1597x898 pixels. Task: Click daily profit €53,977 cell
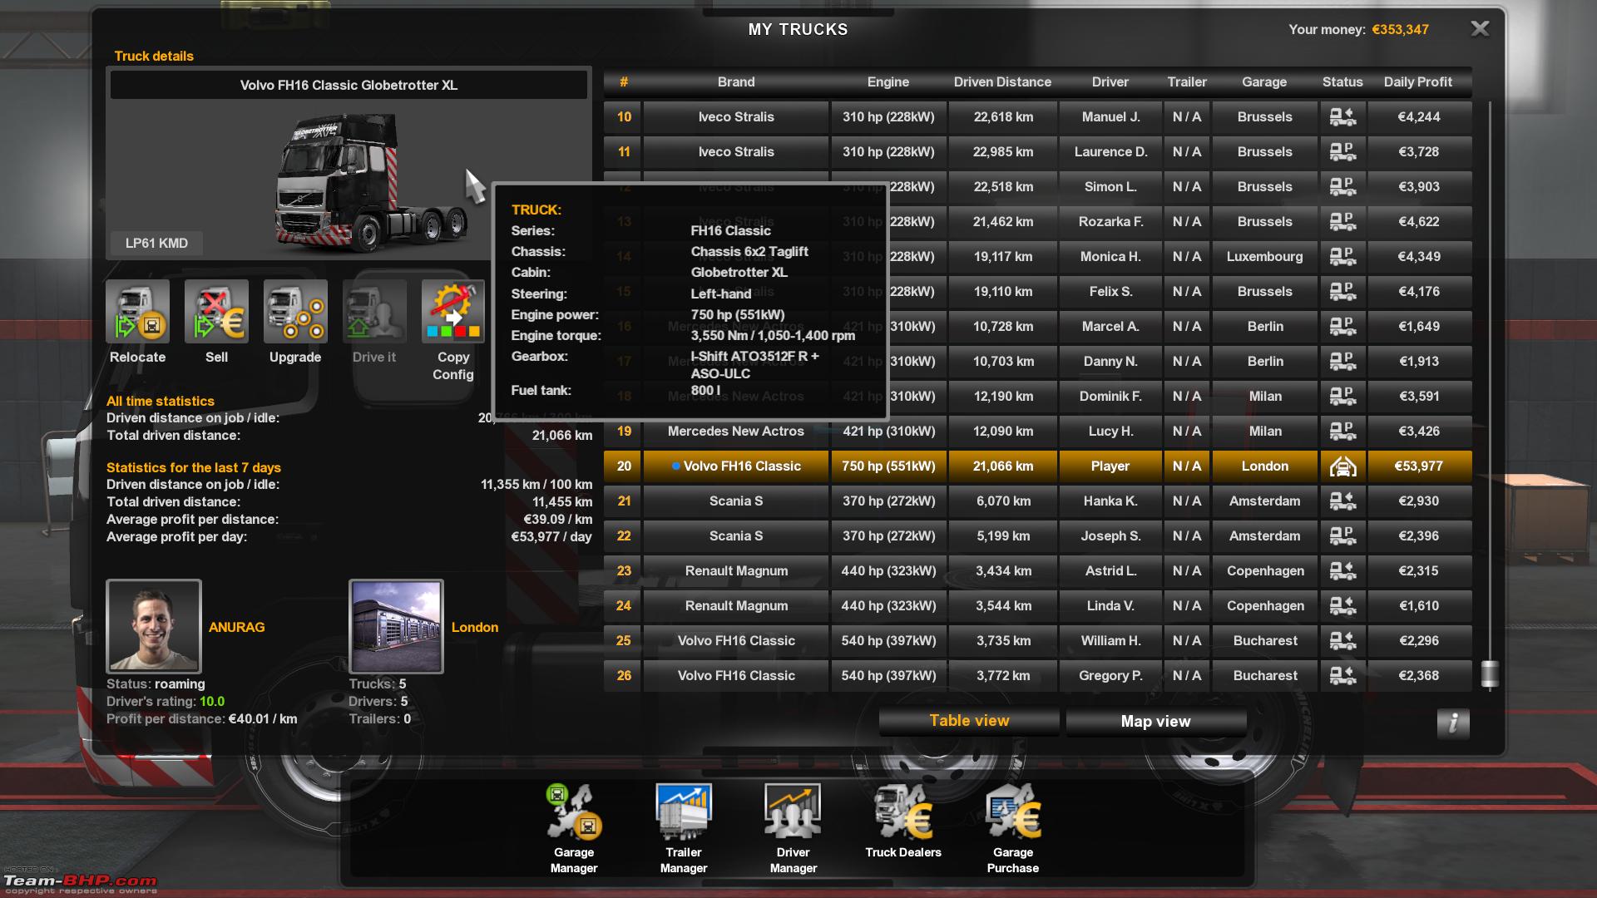[1418, 466]
